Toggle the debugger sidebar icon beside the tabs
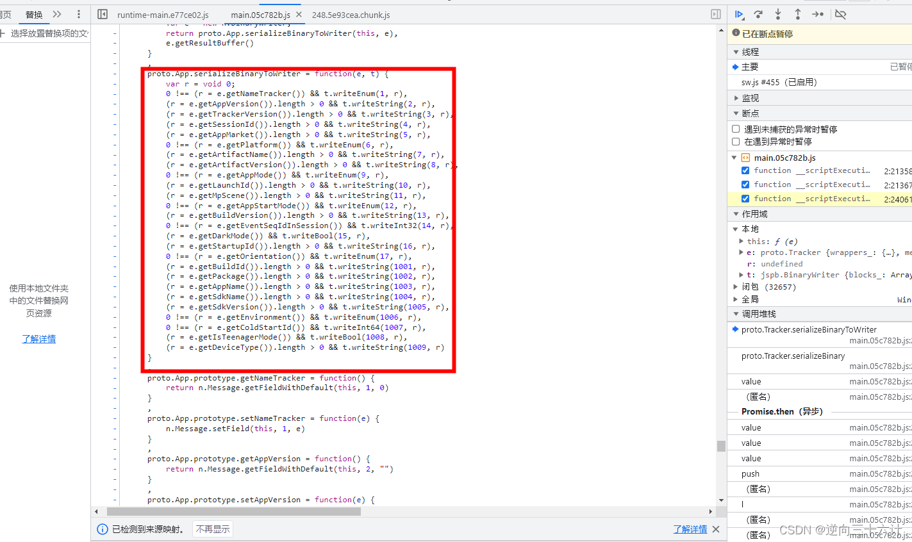 click(716, 14)
